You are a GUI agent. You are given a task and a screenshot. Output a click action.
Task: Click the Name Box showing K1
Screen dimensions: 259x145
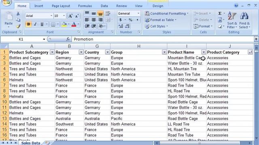pyautogui.click(x=21, y=39)
